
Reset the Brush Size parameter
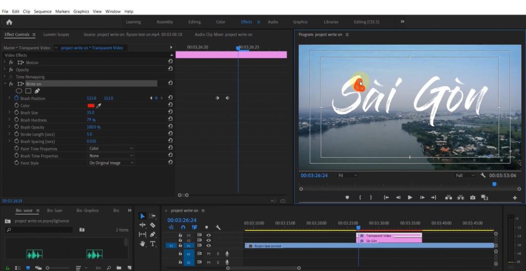click(171, 112)
